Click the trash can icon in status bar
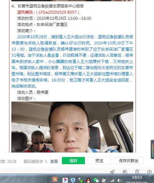The height and width of the screenshot is (183, 154). tap(137, 172)
